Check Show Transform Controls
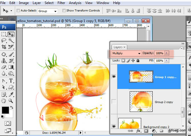The width and height of the screenshot is (191, 136). click(x=64, y=11)
